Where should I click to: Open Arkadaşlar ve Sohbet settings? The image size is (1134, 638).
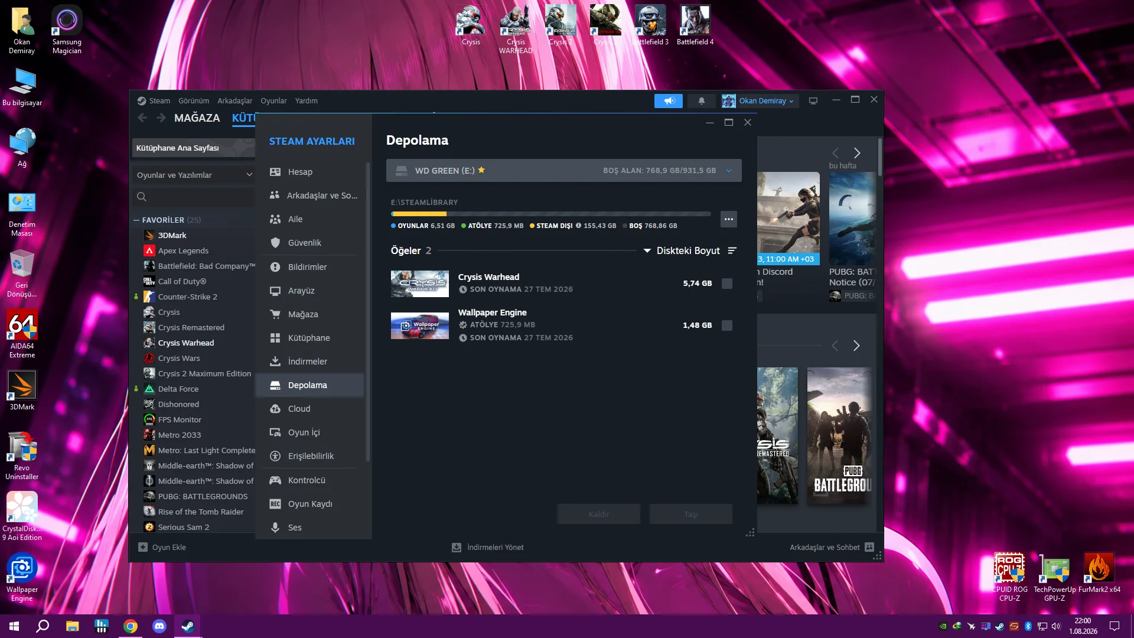pos(310,196)
